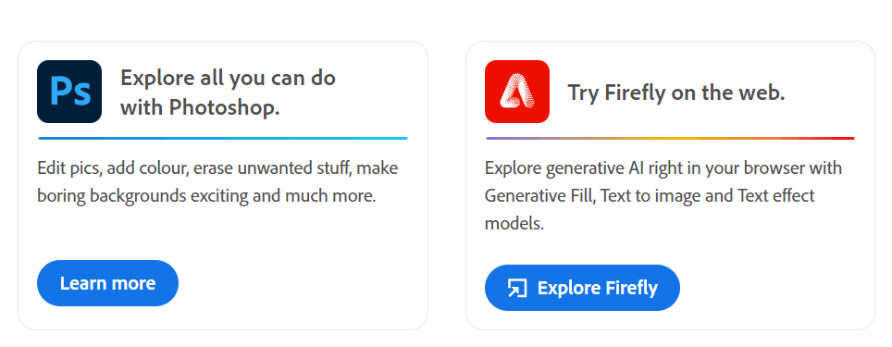
Task: Click the red Adobe Firefly icon
Action: 517,92
